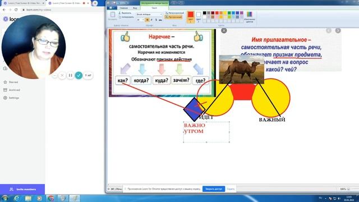Click the minus button left of the recording controls

[x=54, y=75]
